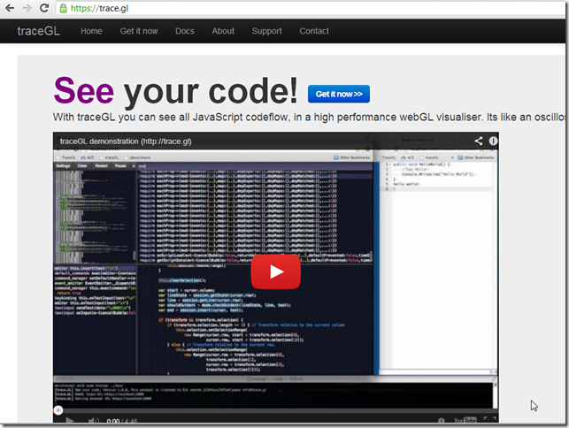Open the Contact nav item
The height and width of the screenshot is (428, 569).
pos(314,31)
